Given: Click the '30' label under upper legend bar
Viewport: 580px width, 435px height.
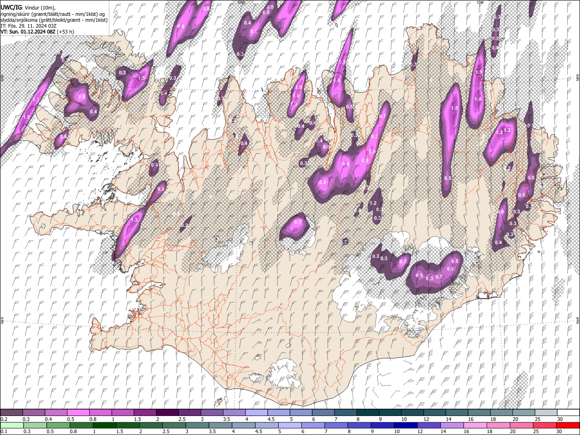Looking at the screenshot, I should click(x=560, y=419).
